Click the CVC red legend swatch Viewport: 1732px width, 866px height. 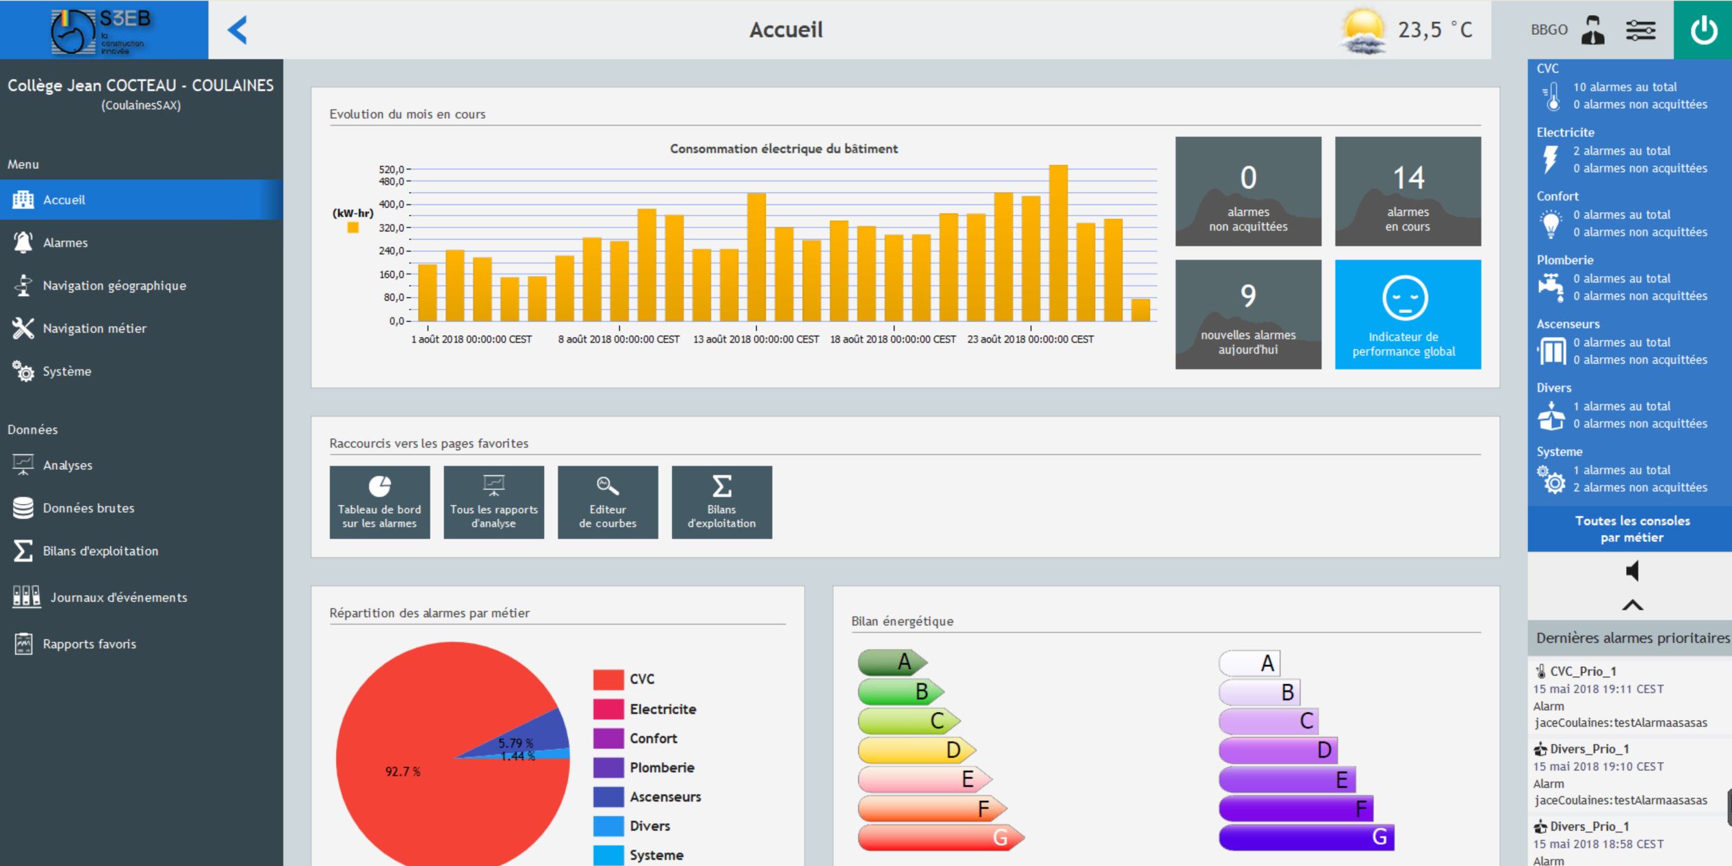[608, 679]
